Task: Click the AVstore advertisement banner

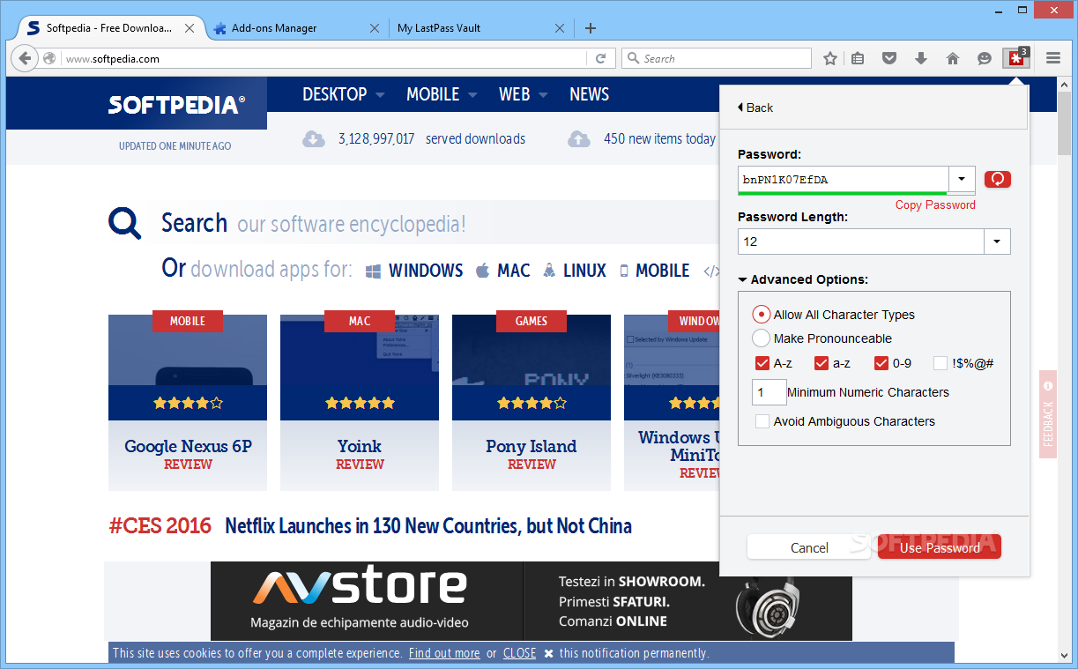Action: (x=532, y=601)
